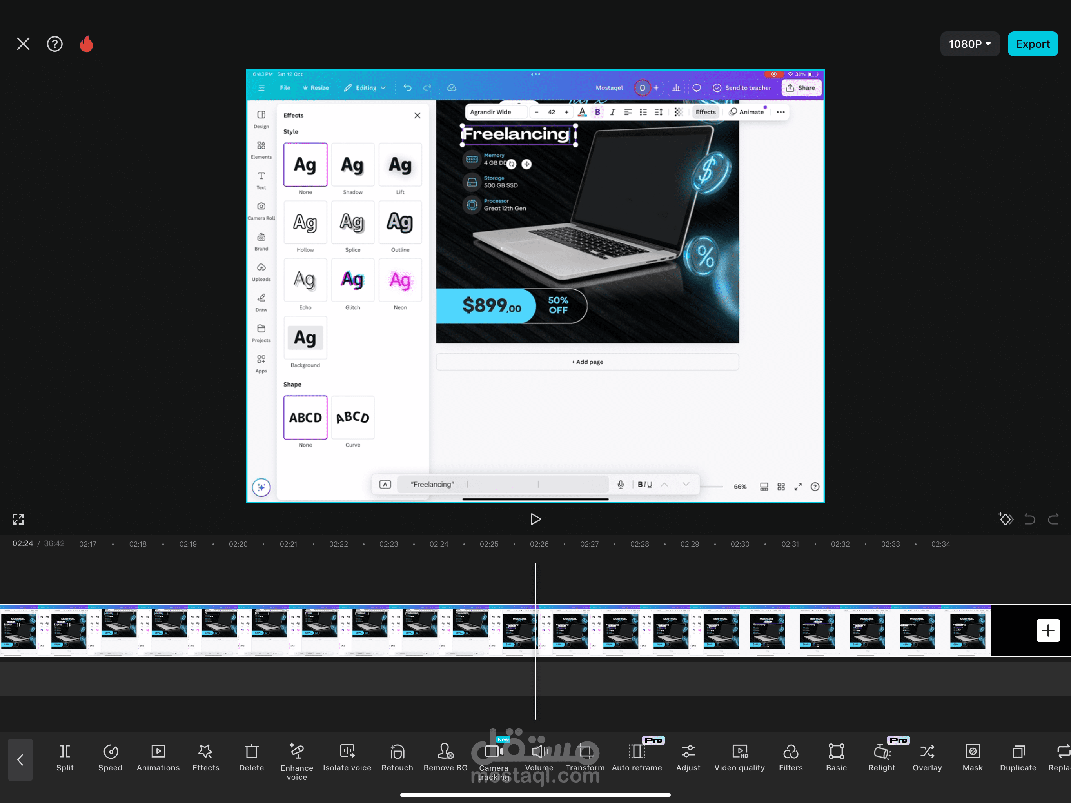1071x803 pixels.
Task: Open the 1080P resolution dropdown
Action: pyautogui.click(x=969, y=44)
